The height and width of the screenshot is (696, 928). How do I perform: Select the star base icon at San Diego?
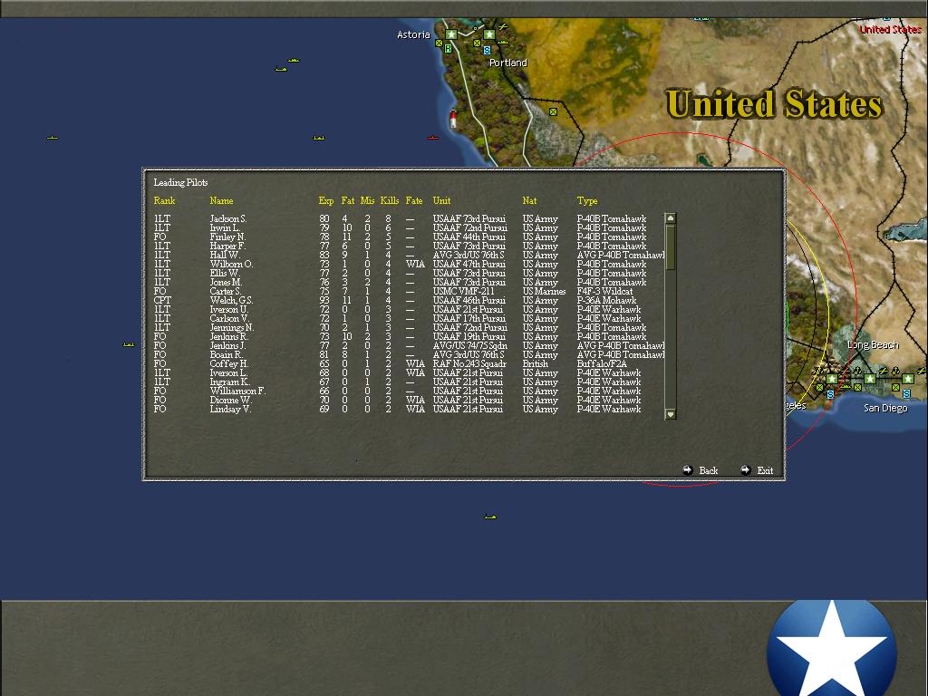(907, 379)
